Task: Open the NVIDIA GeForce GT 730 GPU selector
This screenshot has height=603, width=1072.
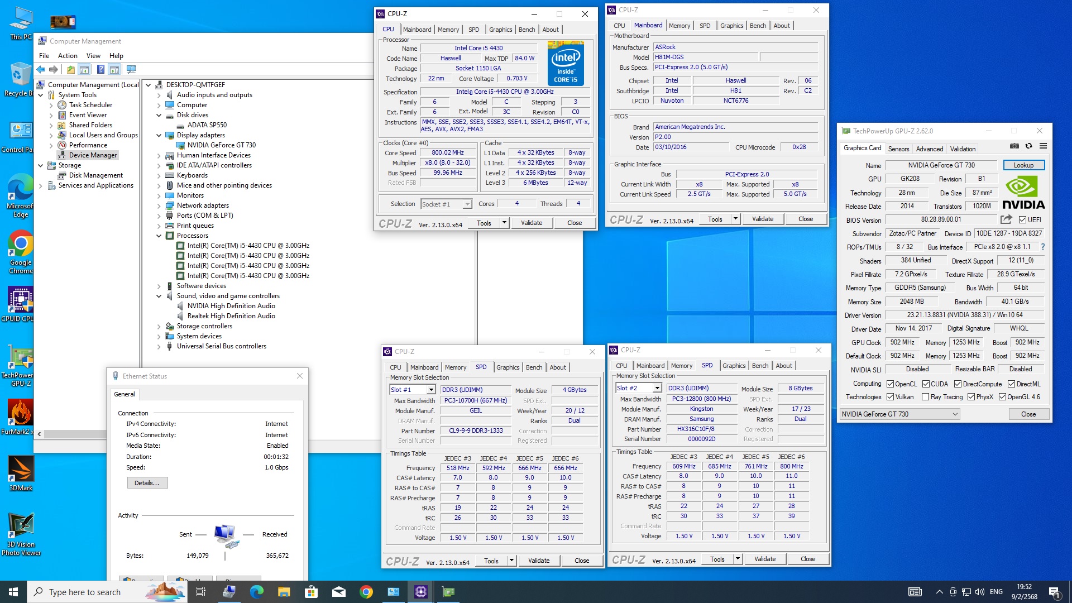Action: [899, 414]
